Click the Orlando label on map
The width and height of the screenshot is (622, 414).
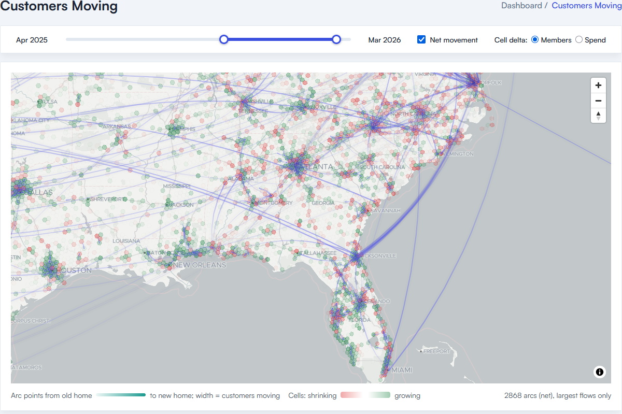click(377, 301)
